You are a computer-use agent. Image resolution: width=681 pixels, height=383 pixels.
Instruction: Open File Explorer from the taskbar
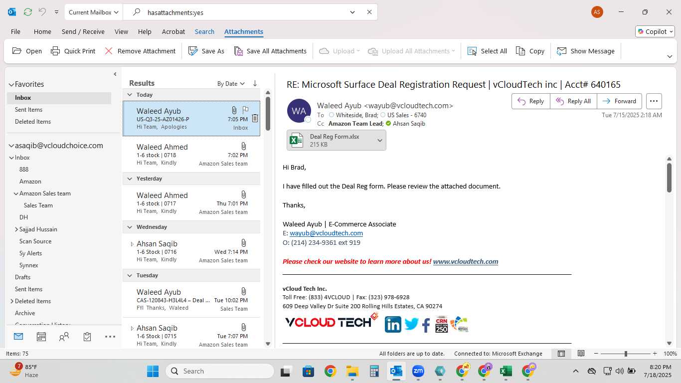(x=352, y=371)
